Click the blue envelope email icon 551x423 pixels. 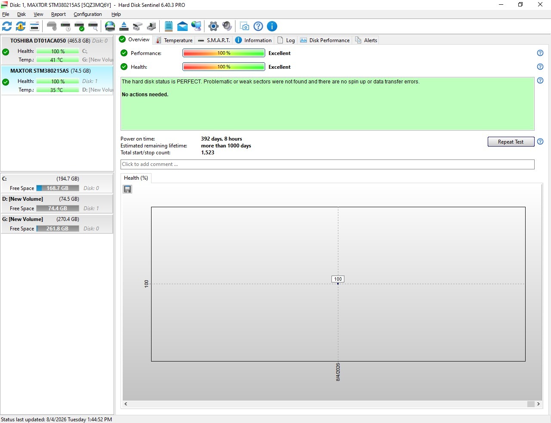(x=183, y=26)
